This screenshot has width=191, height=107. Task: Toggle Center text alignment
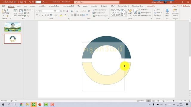pos(75,15)
